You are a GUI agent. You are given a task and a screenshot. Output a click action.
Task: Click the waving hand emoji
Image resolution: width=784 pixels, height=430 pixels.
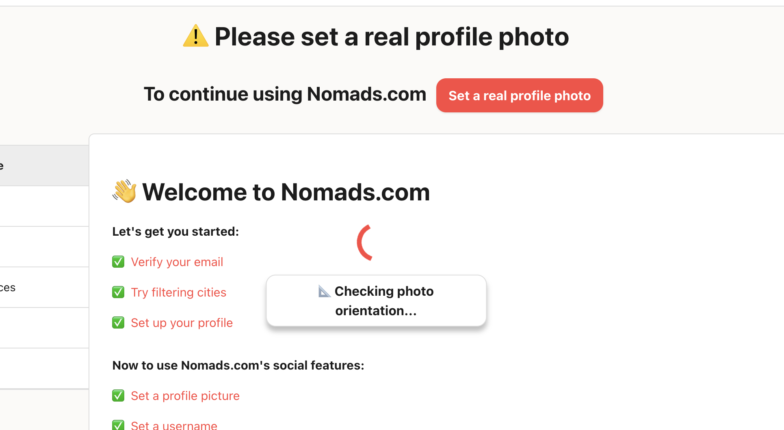124,191
